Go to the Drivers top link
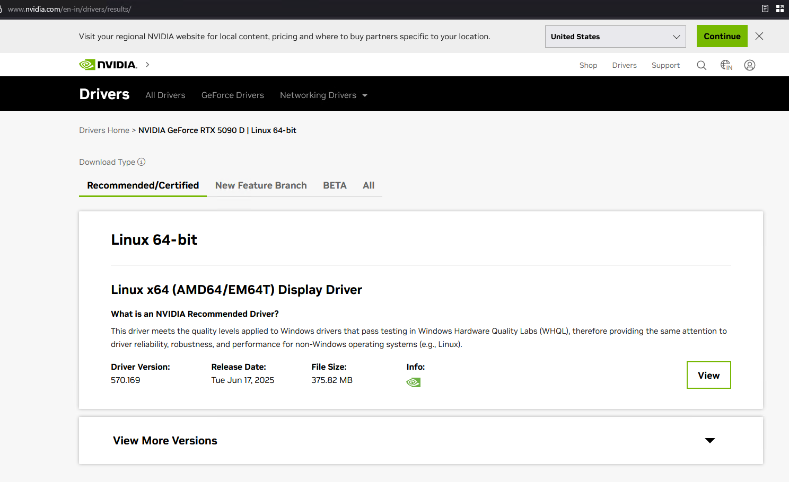This screenshot has width=789, height=482. [x=625, y=65]
